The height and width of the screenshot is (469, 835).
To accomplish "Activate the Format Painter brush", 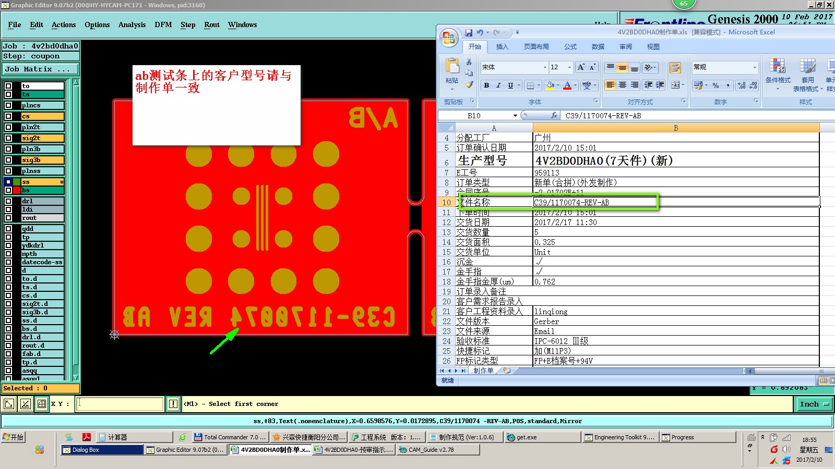I will coord(469,84).
